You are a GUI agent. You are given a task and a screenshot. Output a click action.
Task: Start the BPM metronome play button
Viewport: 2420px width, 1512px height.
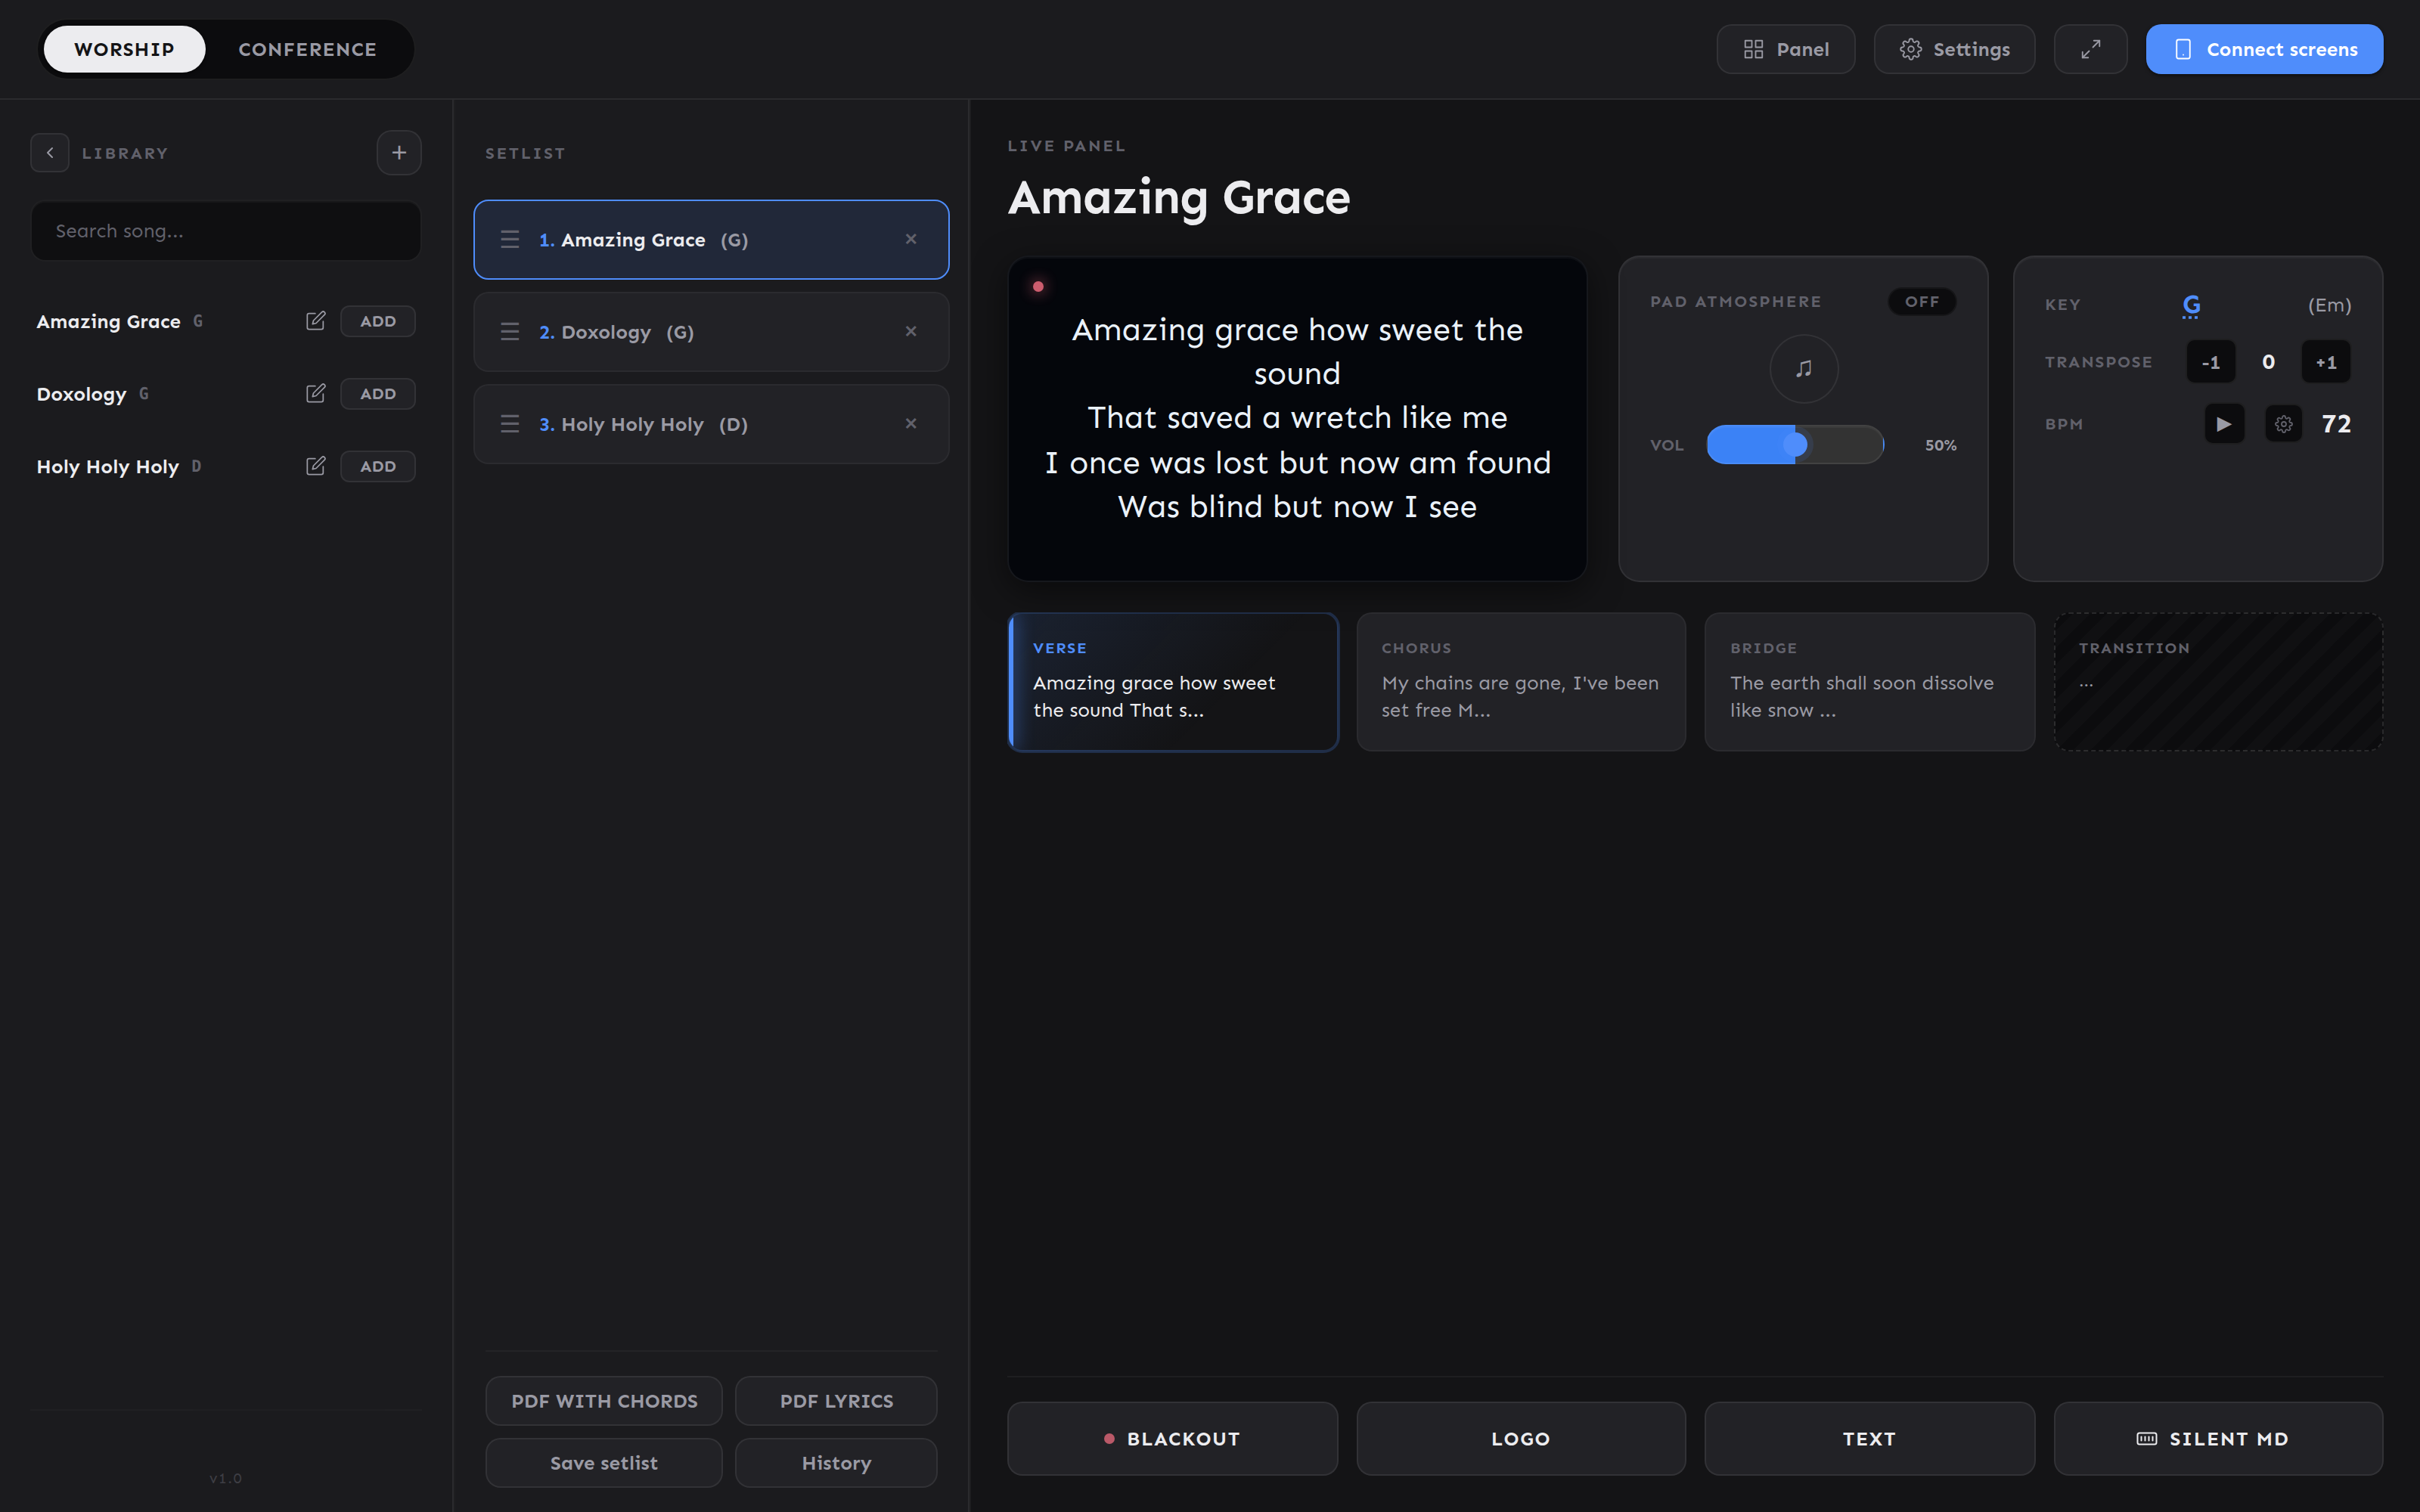(x=2224, y=424)
